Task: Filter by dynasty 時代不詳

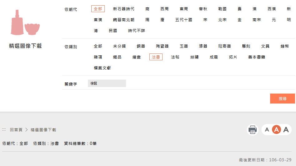Action: click(x=137, y=31)
